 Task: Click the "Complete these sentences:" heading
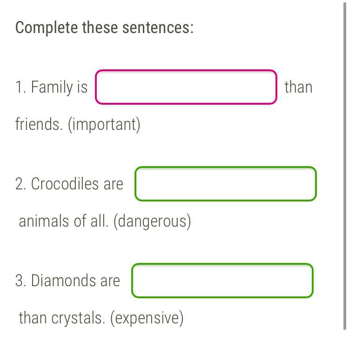click(104, 28)
